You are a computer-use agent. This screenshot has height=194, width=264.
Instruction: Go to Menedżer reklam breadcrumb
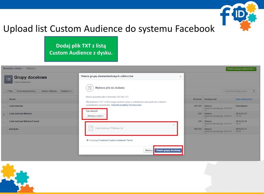coord(12,68)
